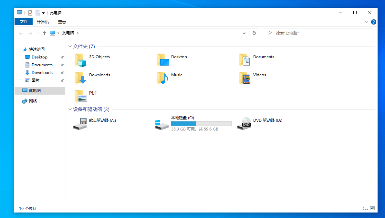This screenshot has height=218, width=385.
Task: Click the pin icon beside 图片 in sidebar
Action: coord(62,80)
